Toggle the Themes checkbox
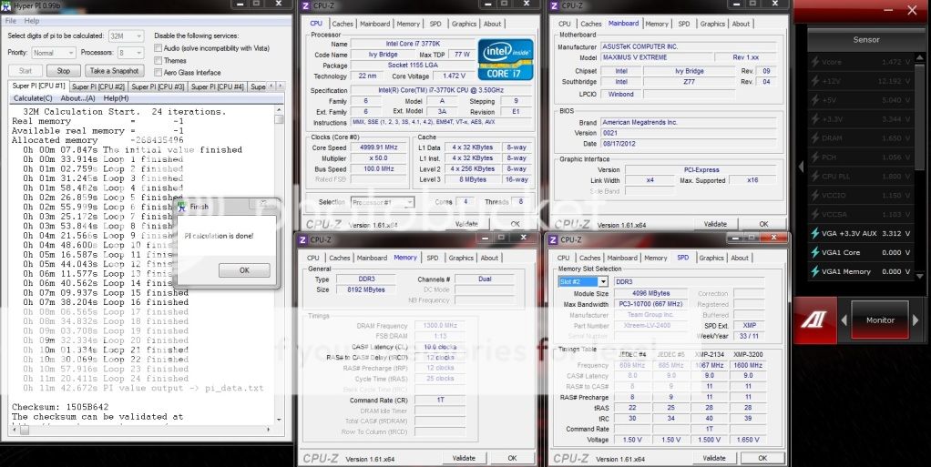 pyautogui.click(x=159, y=60)
